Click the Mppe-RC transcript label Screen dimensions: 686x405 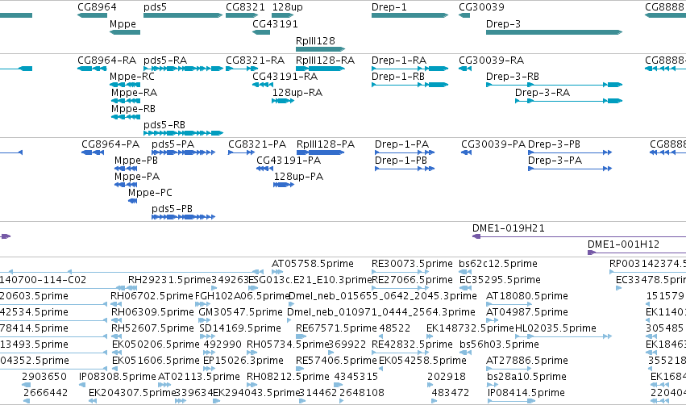(131, 76)
